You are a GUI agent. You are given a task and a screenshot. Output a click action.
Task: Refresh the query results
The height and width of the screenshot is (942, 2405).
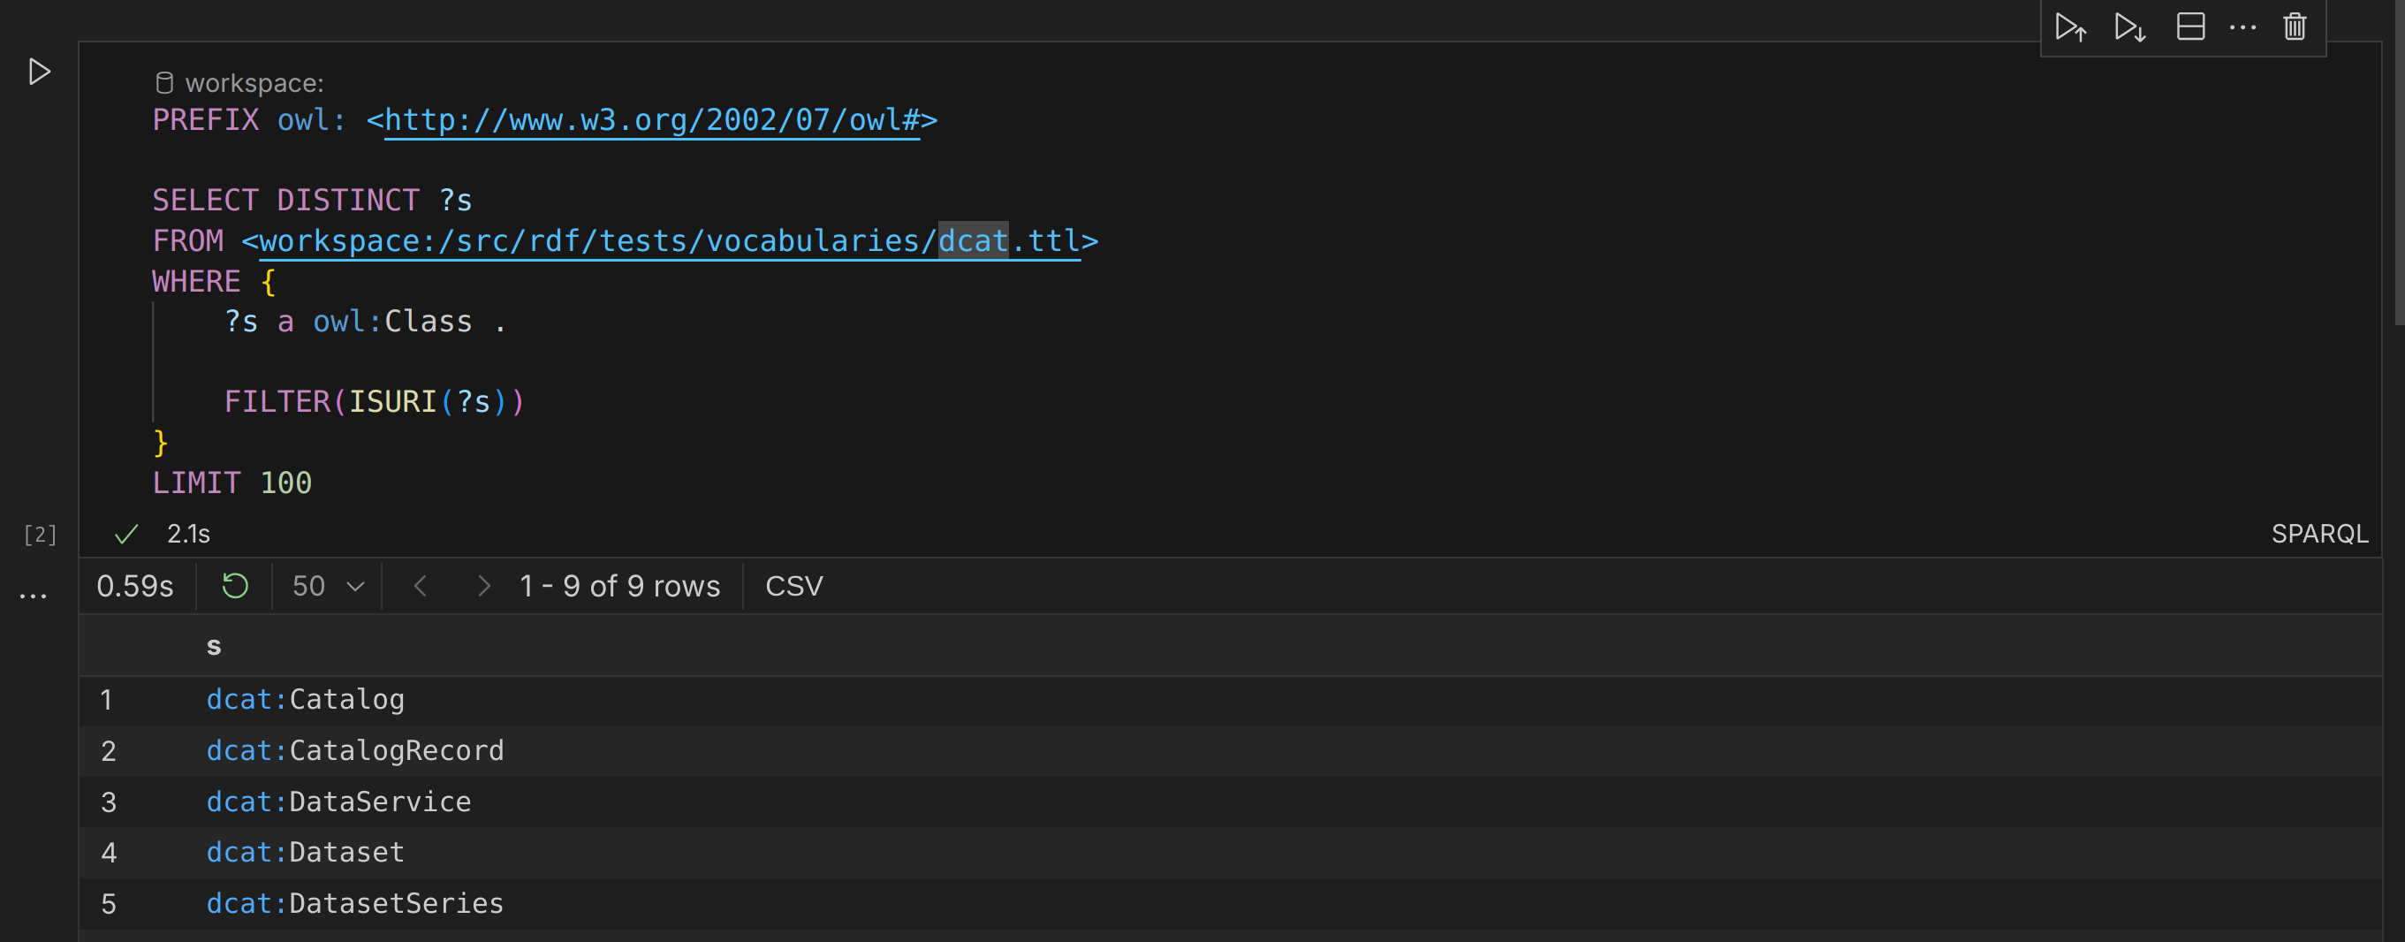click(234, 586)
